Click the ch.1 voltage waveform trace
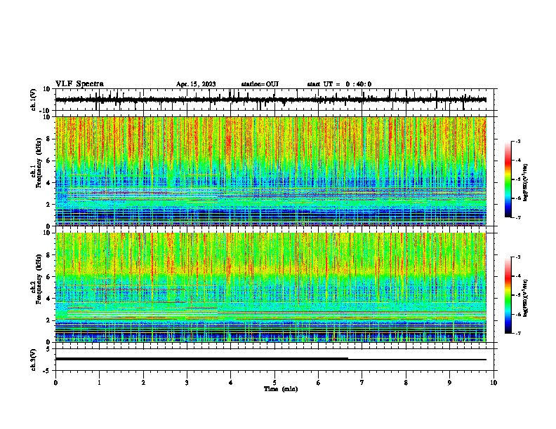The height and width of the screenshot is (429, 556). point(271,100)
